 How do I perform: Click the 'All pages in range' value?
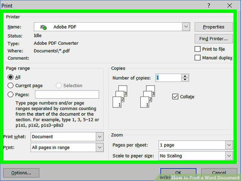click(63, 147)
